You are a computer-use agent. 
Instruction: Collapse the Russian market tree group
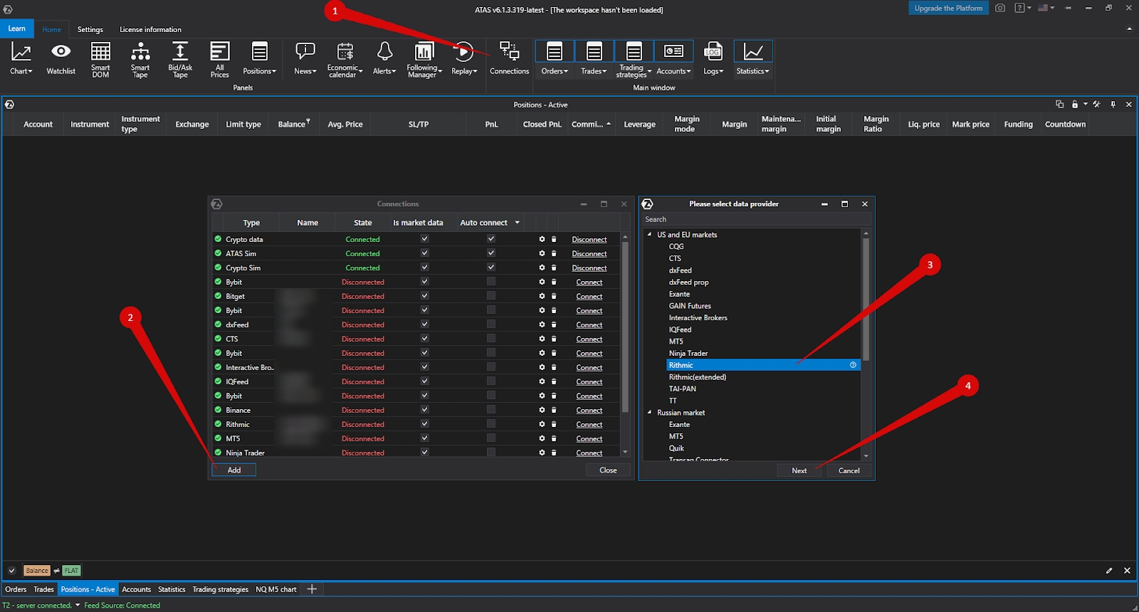pos(649,413)
